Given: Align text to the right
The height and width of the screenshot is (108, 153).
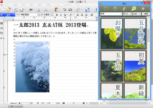Looking at the screenshot, I should [86, 15].
